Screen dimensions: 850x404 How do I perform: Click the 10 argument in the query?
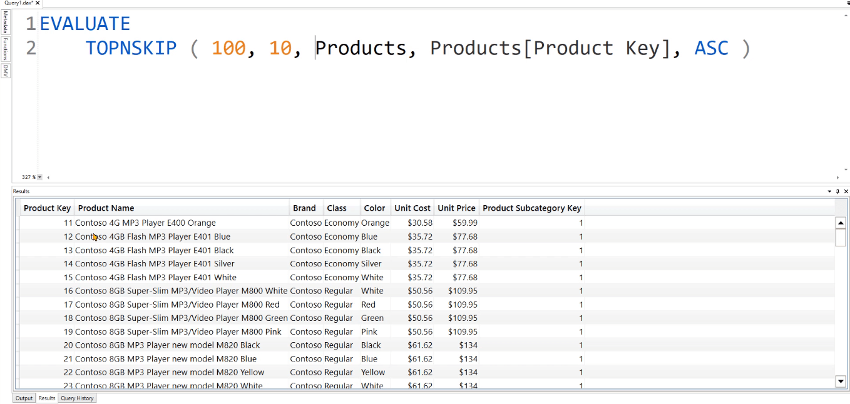click(280, 48)
